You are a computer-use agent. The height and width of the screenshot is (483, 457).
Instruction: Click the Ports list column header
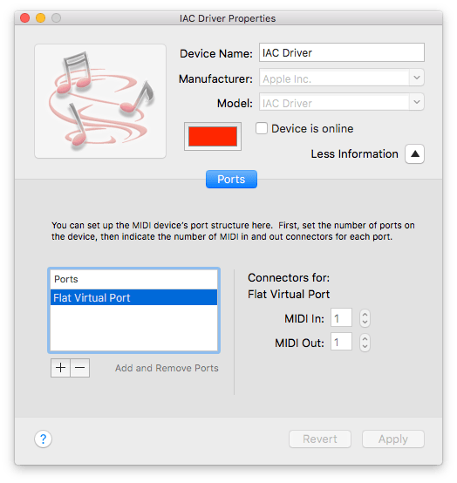[133, 279]
